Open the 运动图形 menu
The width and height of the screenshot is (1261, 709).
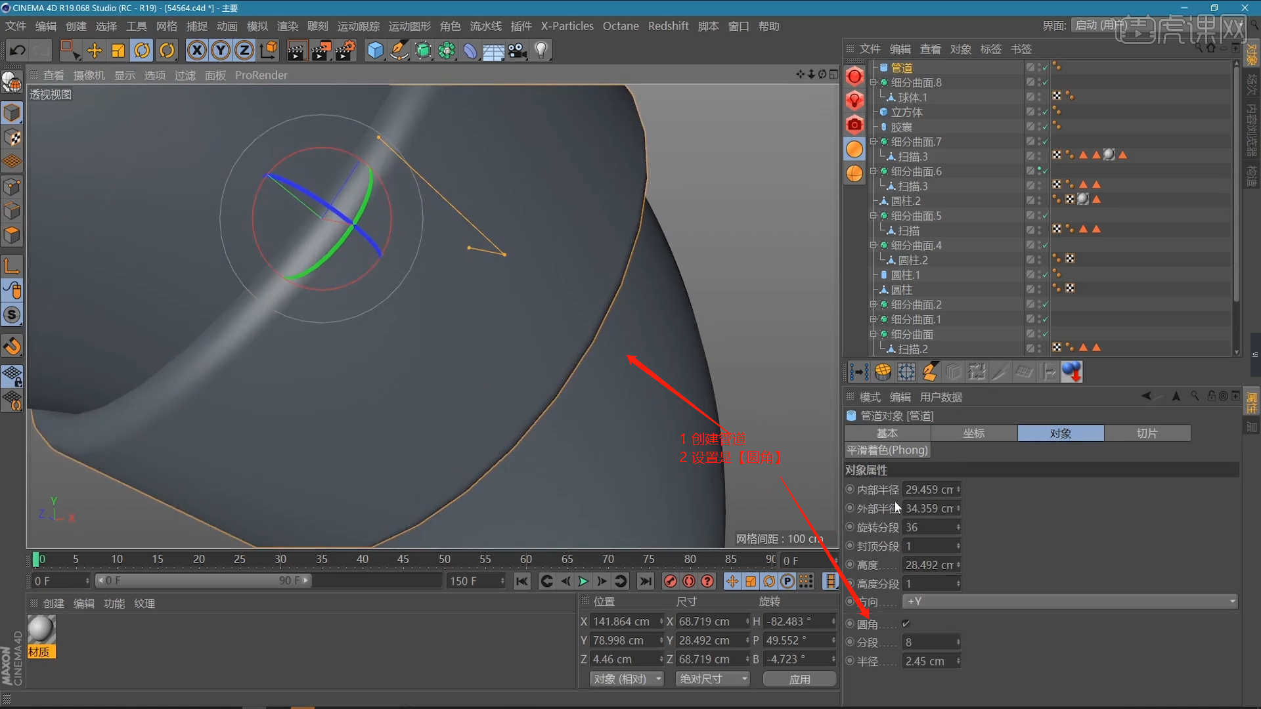click(x=409, y=26)
